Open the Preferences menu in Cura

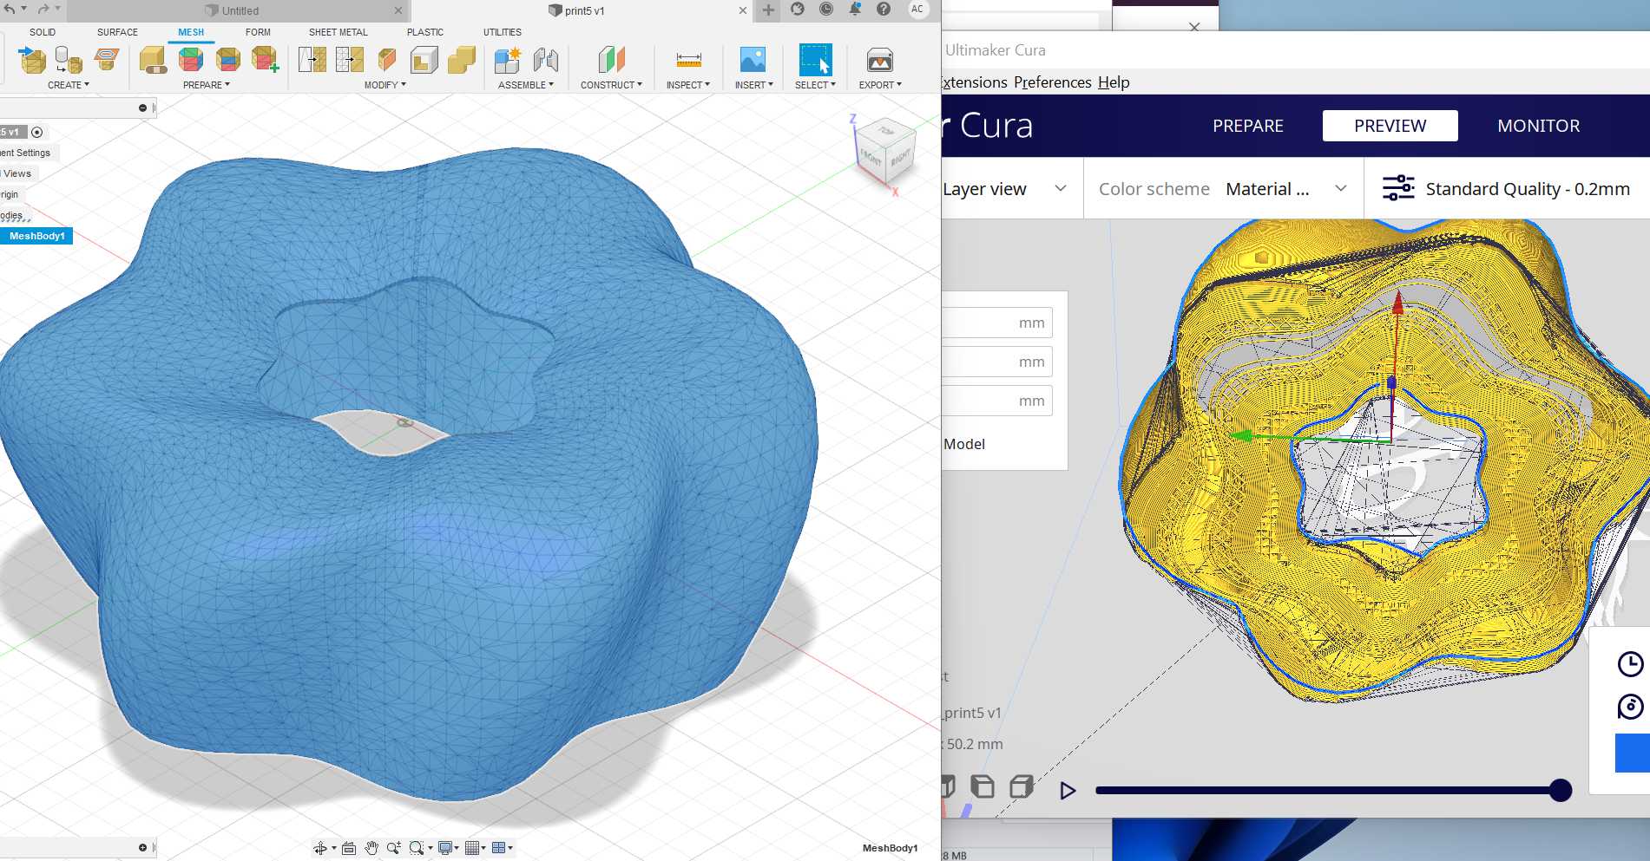tap(1053, 82)
